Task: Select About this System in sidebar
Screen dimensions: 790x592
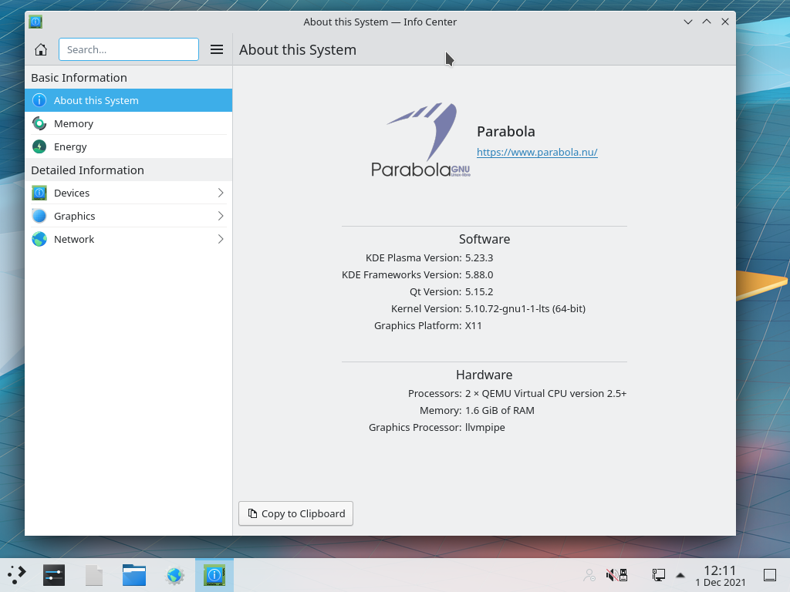Action: pyautogui.click(x=129, y=100)
